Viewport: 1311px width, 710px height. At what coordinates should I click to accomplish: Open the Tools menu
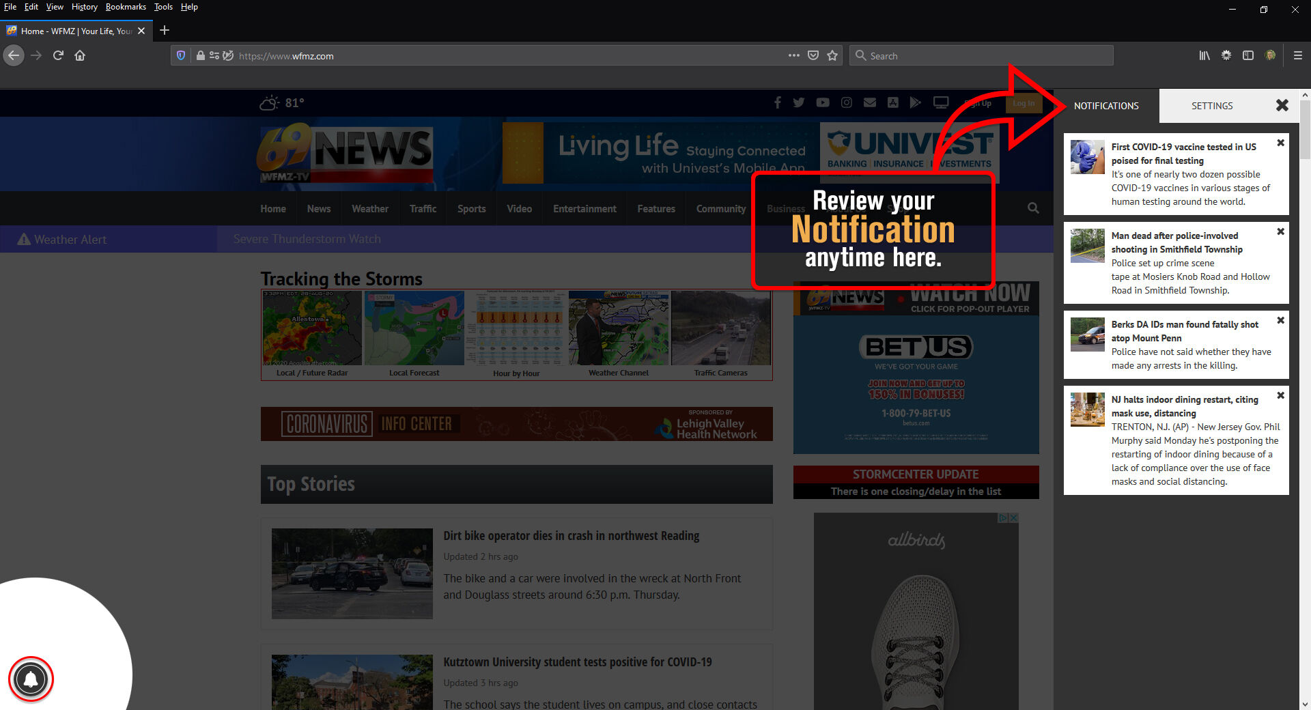163,7
